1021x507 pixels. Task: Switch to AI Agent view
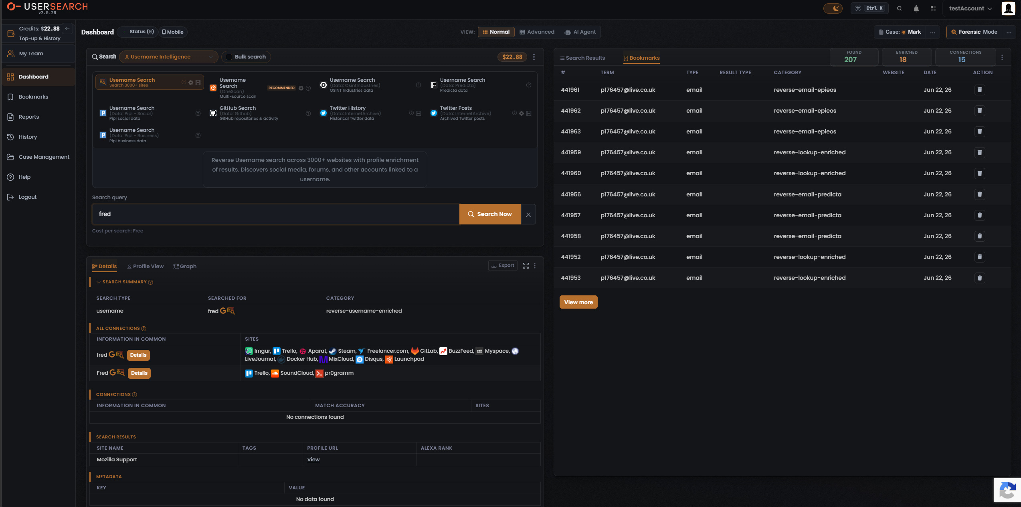[x=580, y=32]
